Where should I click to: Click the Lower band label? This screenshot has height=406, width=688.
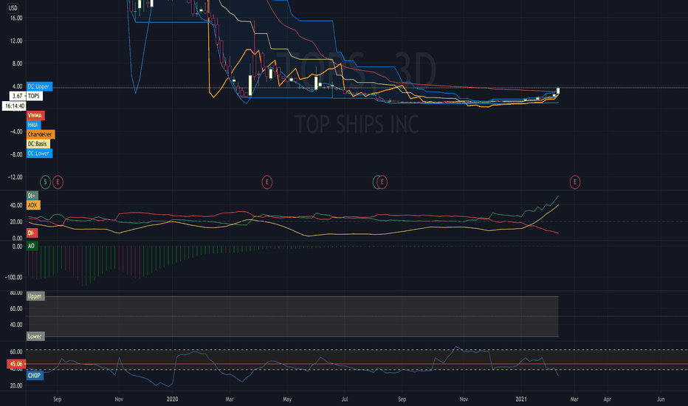click(35, 337)
